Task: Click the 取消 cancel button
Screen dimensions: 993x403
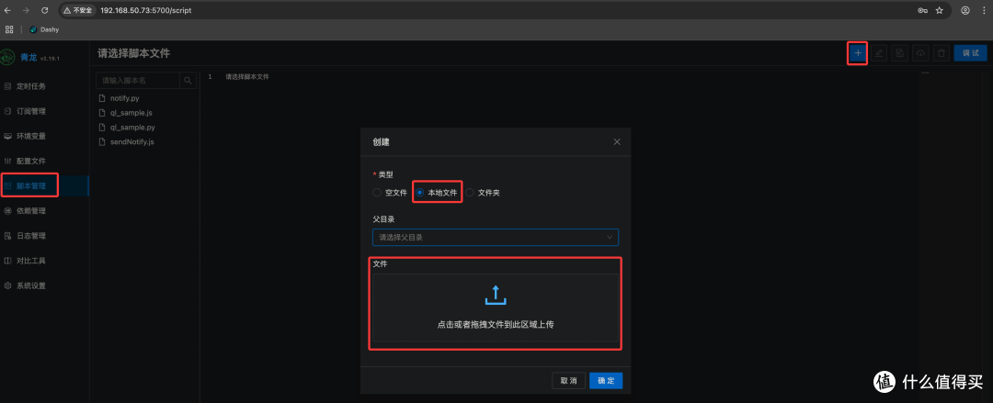Action: pyautogui.click(x=569, y=381)
